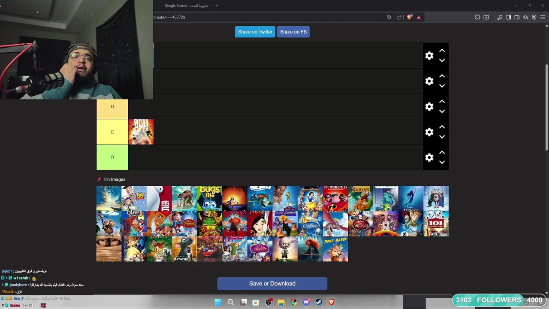This screenshot has width=549, height=309.
Task: Click the Share on FB button
Action: pos(293,32)
